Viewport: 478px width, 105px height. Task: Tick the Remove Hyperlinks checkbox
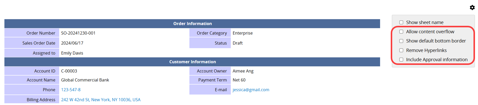[401, 50]
